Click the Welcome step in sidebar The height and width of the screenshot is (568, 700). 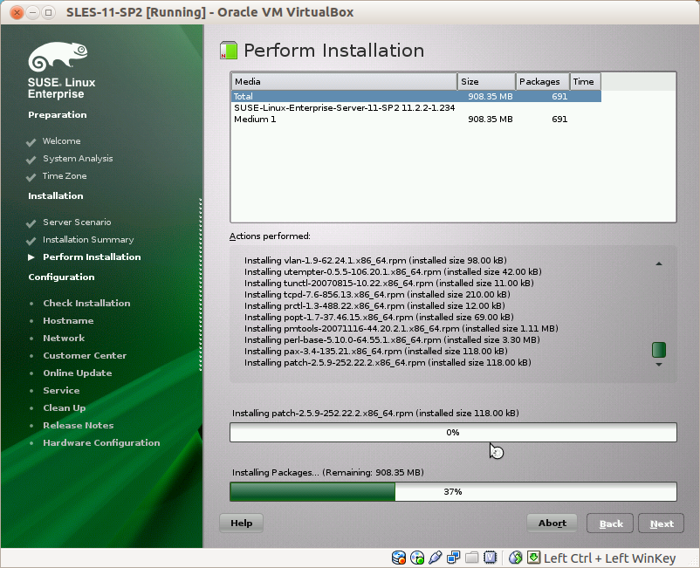coord(62,141)
